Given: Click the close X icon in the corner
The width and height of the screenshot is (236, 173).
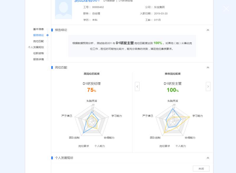Looking at the screenshot, I should tap(226, 9).
